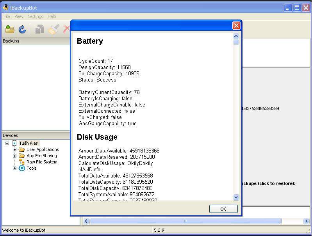Click the Backups panel header
Screen dimensions: 312x236
tap(36, 41)
